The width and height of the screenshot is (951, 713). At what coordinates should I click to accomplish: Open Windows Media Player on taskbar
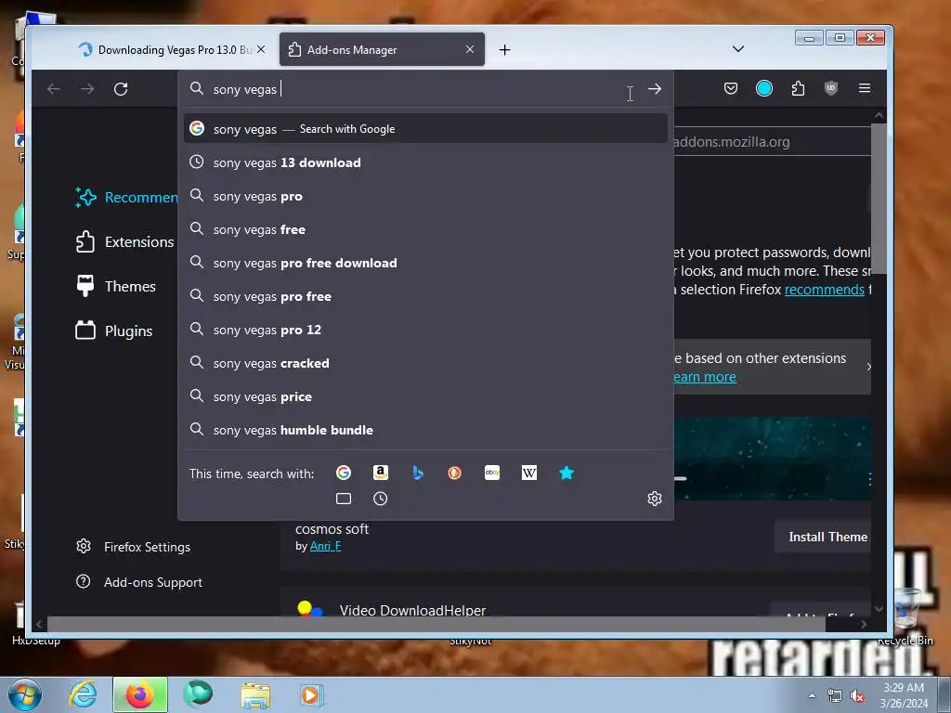pos(312,694)
